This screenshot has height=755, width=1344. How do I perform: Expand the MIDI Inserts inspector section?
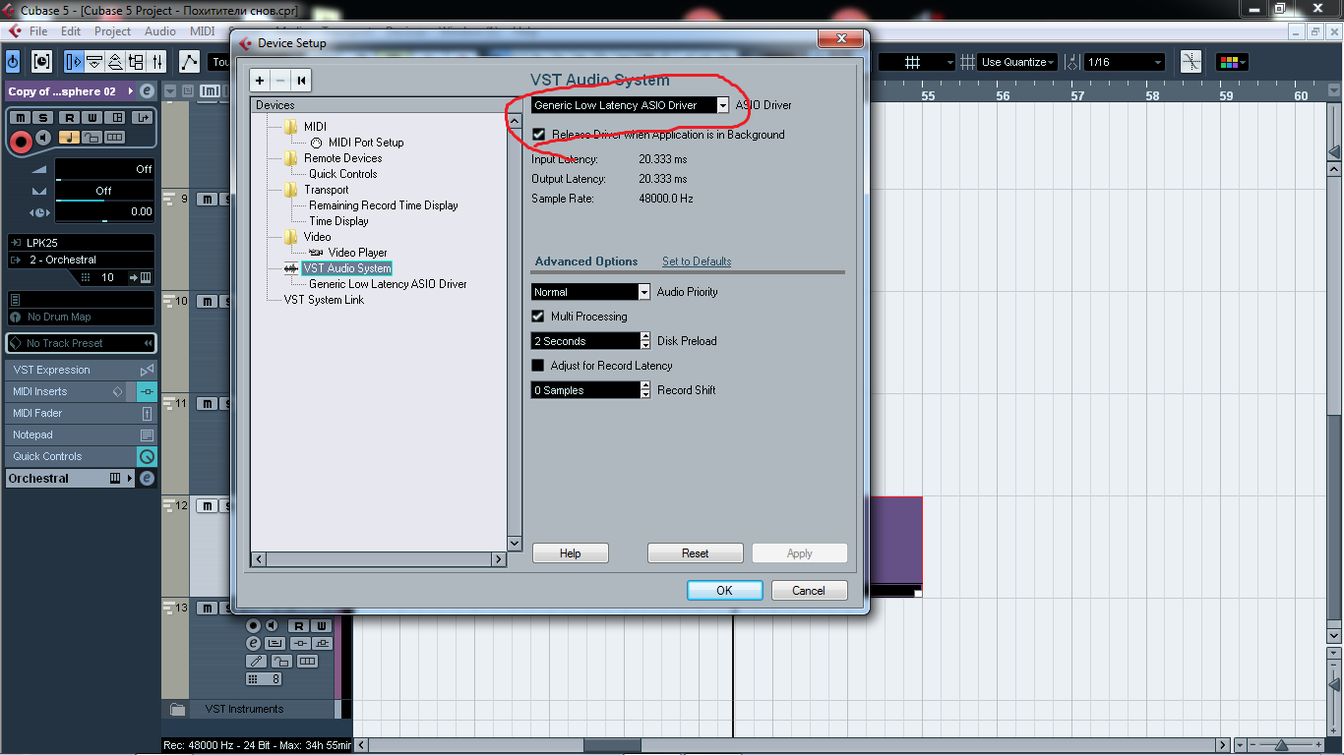coord(81,391)
